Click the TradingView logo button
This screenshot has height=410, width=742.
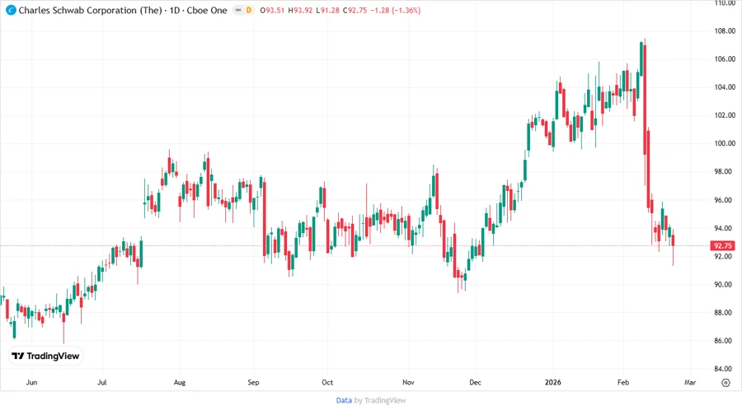[x=45, y=356]
